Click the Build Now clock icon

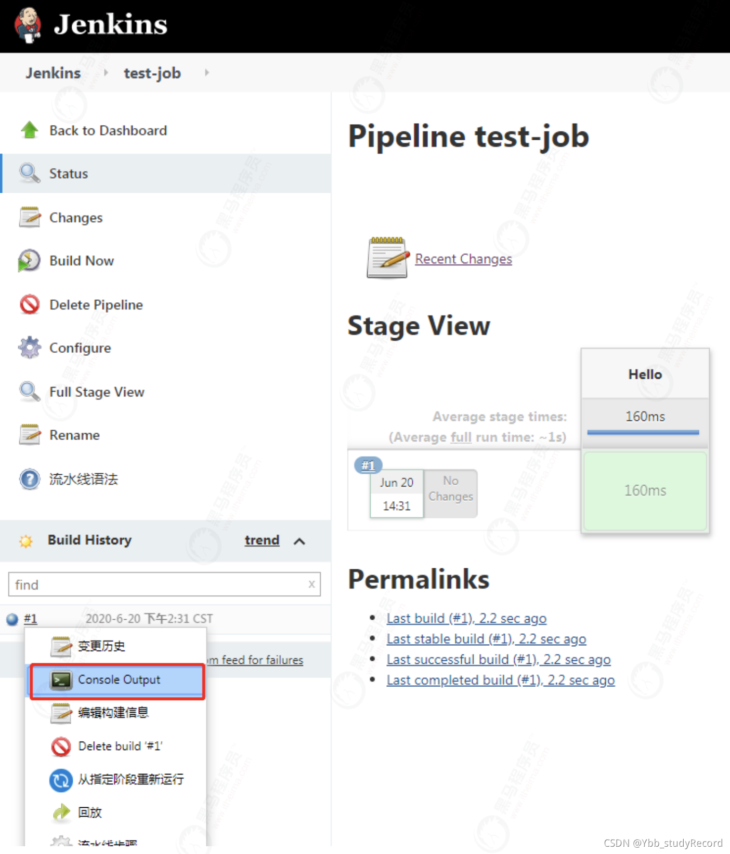[29, 260]
